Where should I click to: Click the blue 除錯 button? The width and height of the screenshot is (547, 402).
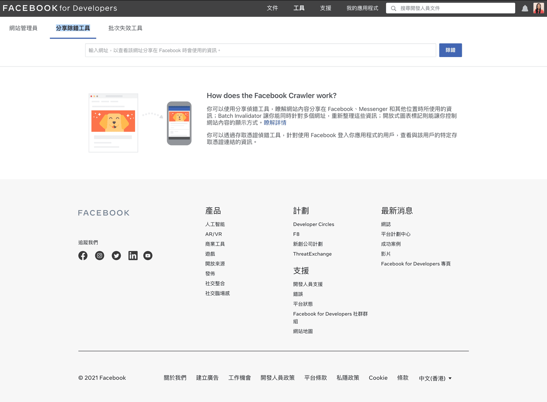pyautogui.click(x=451, y=50)
